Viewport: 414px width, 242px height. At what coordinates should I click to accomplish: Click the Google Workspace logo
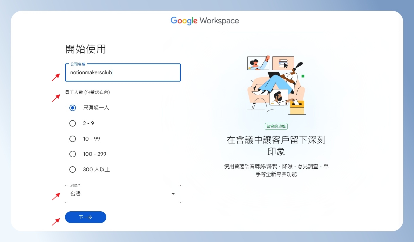coord(205,21)
